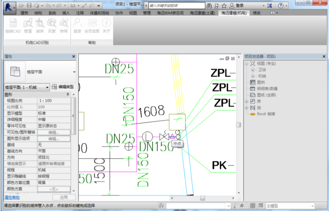Click 编辑... button for 可见性/图形替换
This screenshot has height=211, width=329.
[54, 132]
